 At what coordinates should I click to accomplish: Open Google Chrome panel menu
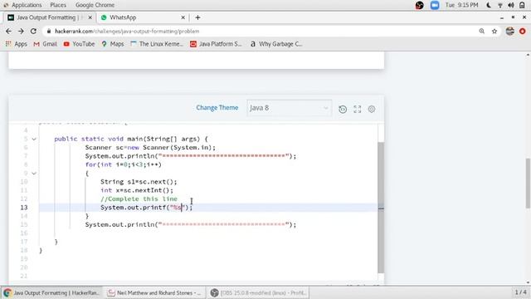tap(95, 5)
